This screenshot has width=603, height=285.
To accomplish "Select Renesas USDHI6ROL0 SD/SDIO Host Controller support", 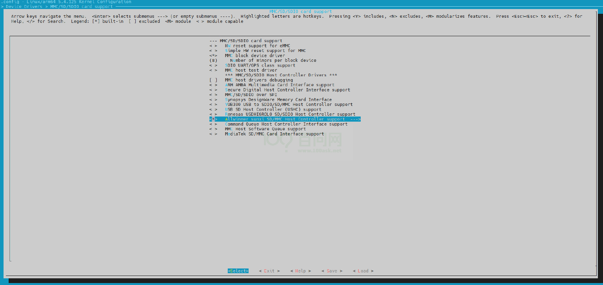I will [x=282, y=114].
